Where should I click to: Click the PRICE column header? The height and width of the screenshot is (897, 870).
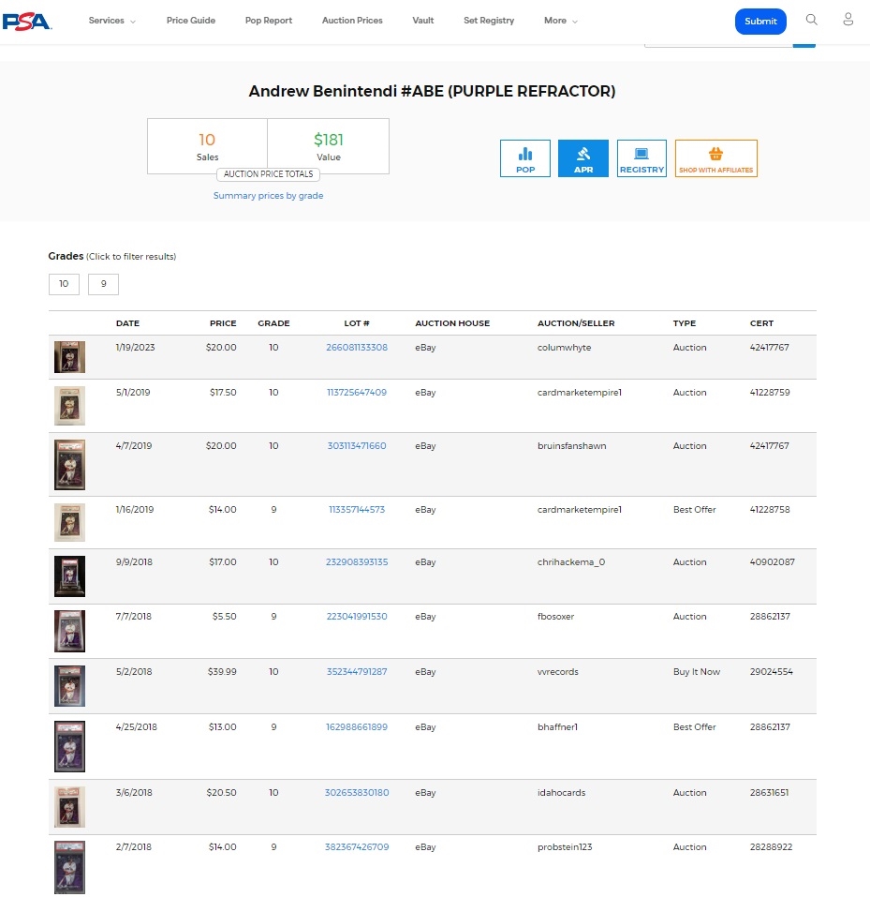pyautogui.click(x=223, y=323)
